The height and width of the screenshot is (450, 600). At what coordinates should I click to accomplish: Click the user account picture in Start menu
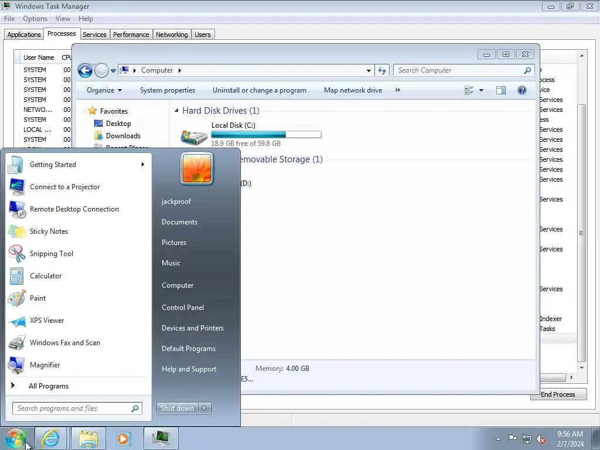(197, 168)
